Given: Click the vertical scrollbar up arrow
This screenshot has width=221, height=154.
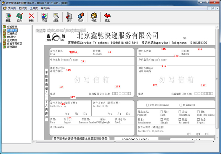Looking at the screenshot, I should (217, 27).
